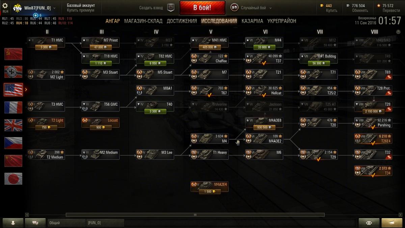Screen dimensions: 405x228
Task: Hit the red В бой! button
Action: click(202, 8)
